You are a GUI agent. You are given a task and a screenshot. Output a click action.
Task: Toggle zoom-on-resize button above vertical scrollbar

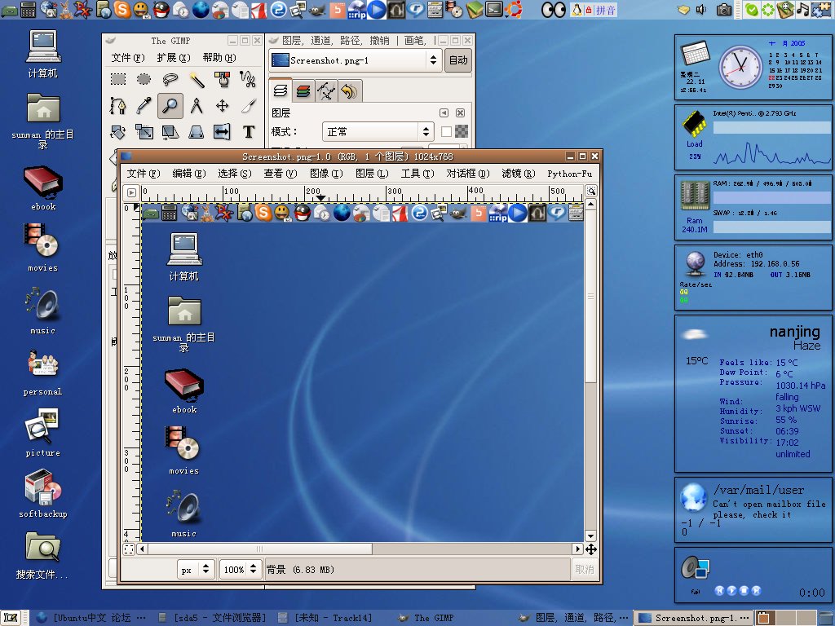click(591, 191)
